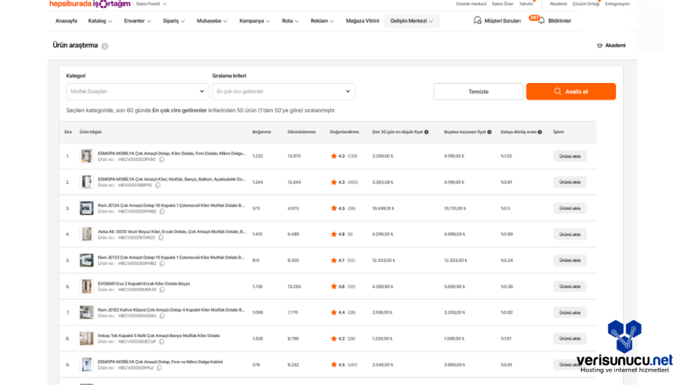Viewport: 685px width, 385px height.
Task: Click the 4.8 star icon of Aeka row
Action: [x=334, y=234]
